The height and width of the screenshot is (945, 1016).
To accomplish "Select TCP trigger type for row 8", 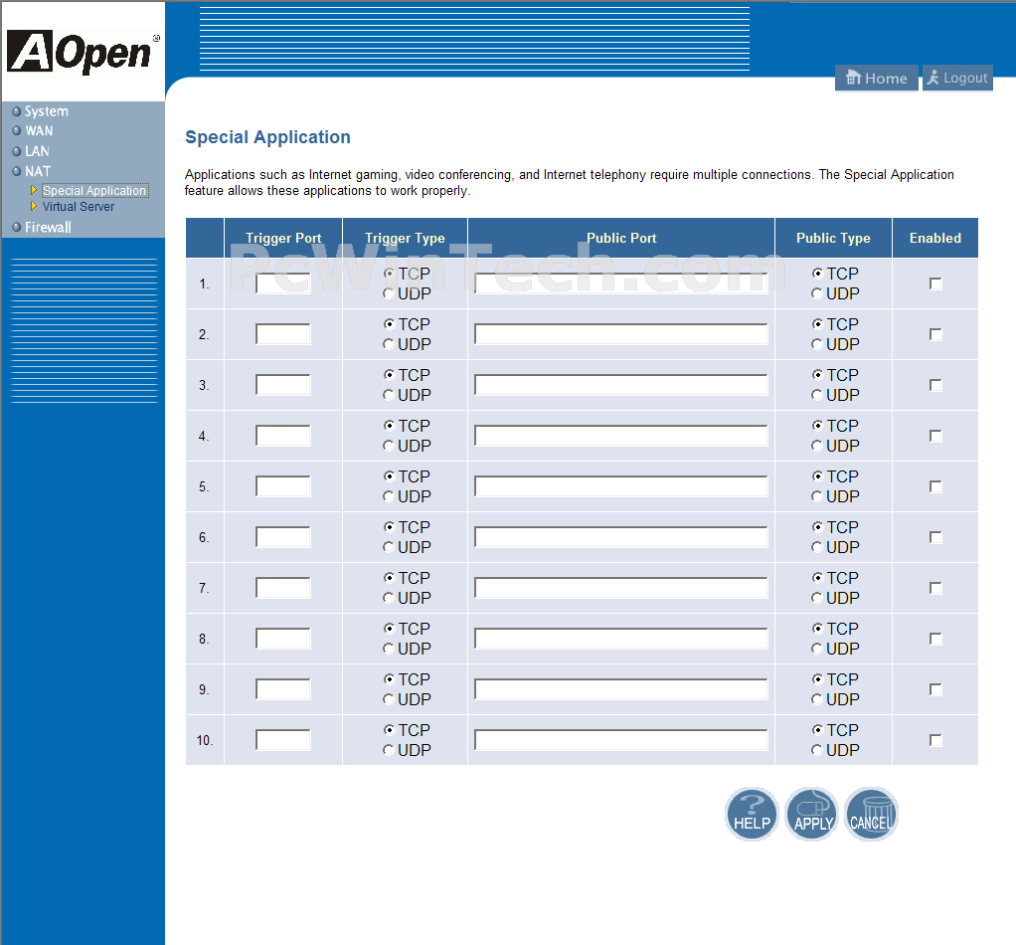I will (x=389, y=629).
